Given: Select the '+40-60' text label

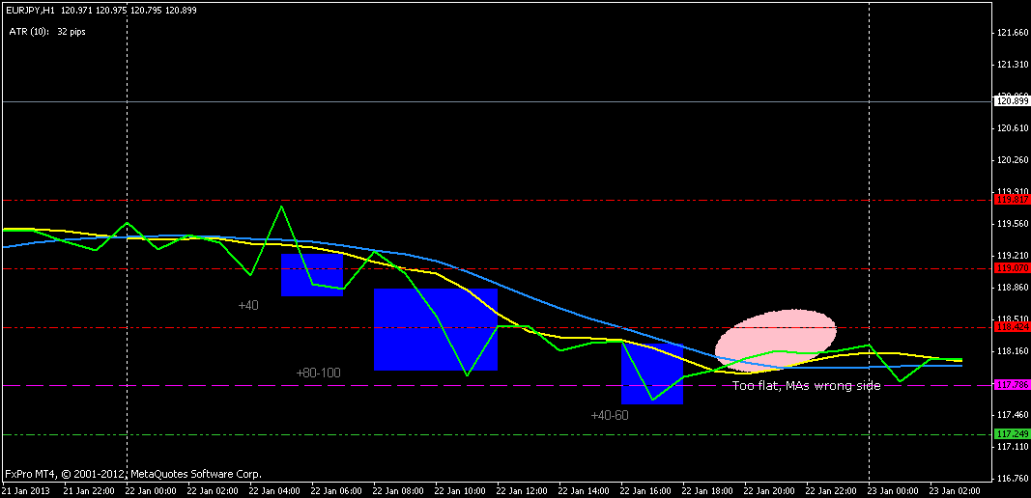Looking at the screenshot, I should [x=610, y=415].
